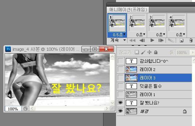The height and width of the screenshot is (126, 195).
Task: Click the zoom 100% field in document window
Action: click(x=13, y=109)
